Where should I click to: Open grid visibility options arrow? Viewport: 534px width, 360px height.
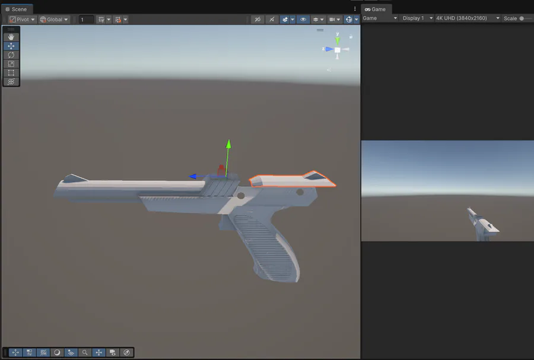(x=109, y=20)
